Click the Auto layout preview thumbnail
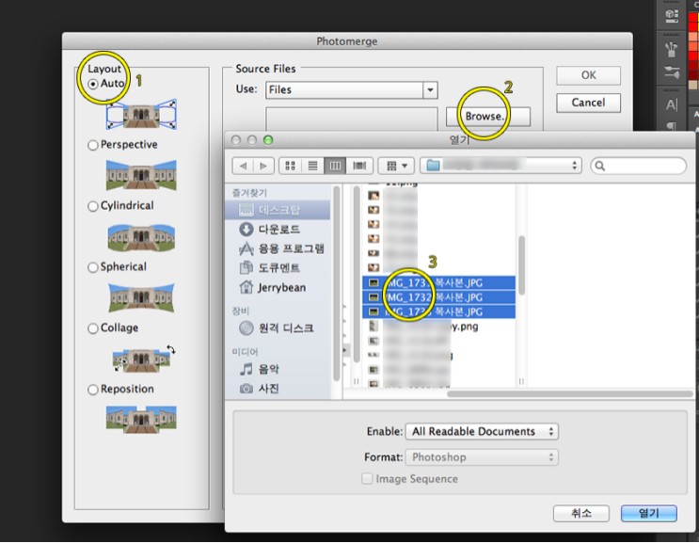 [141, 115]
